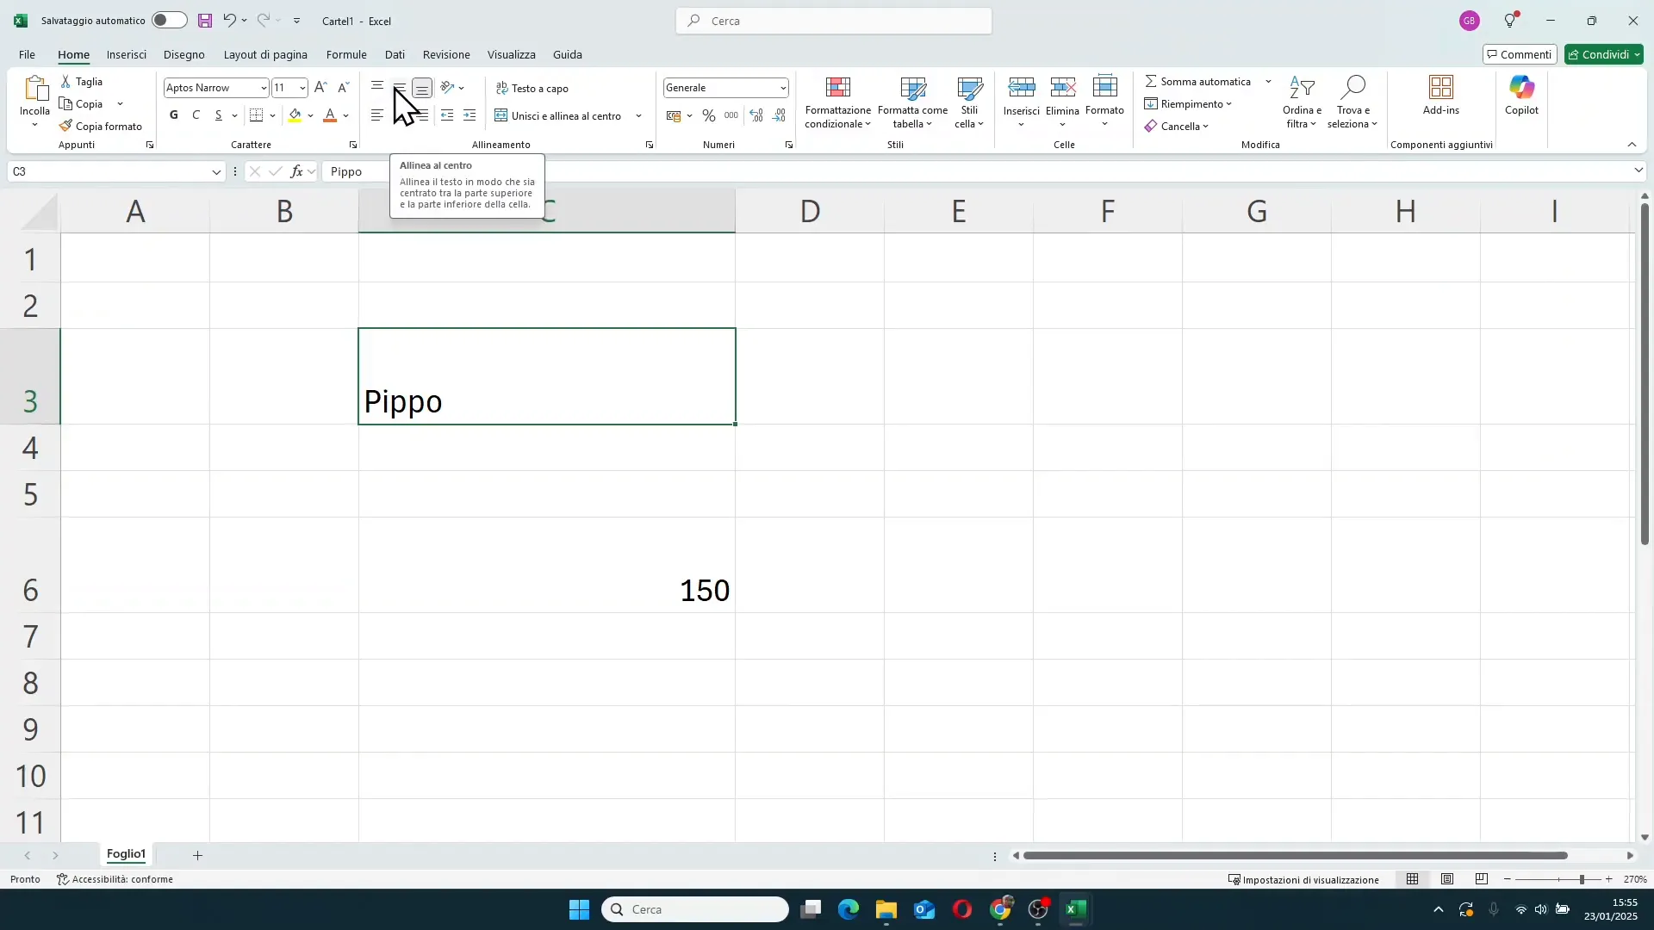Switch to Formule tab
The image size is (1654, 930).
pos(346,54)
